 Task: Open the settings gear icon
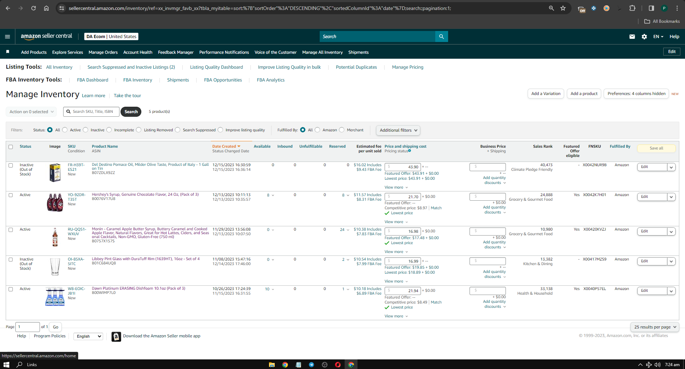click(x=644, y=36)
